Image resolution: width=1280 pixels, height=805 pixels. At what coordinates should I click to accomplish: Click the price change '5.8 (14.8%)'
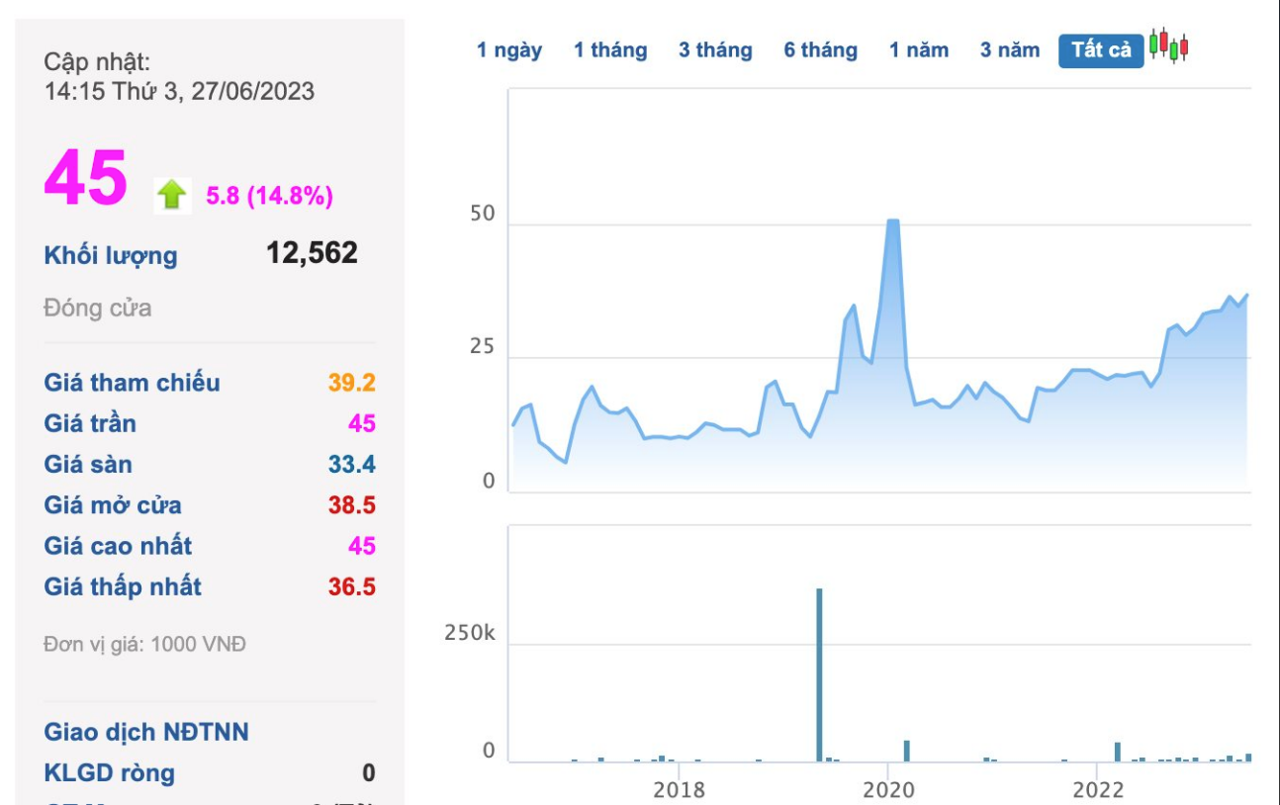click(x=269, y=196)
